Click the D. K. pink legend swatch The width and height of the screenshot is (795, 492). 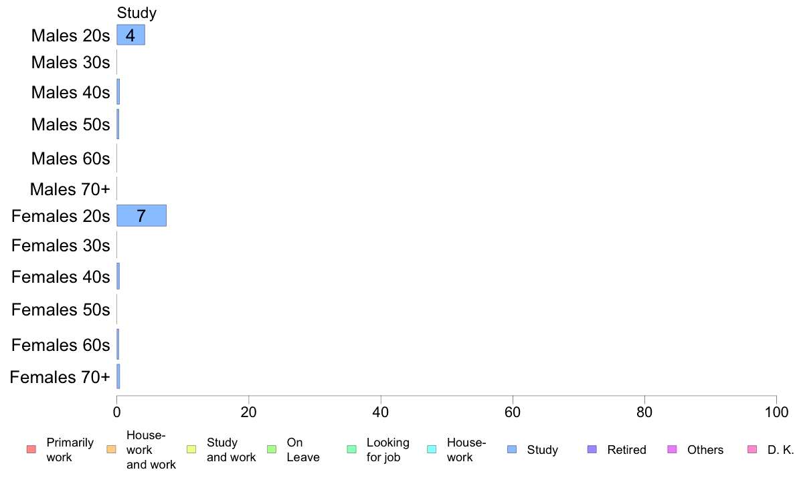pos(752,449)
